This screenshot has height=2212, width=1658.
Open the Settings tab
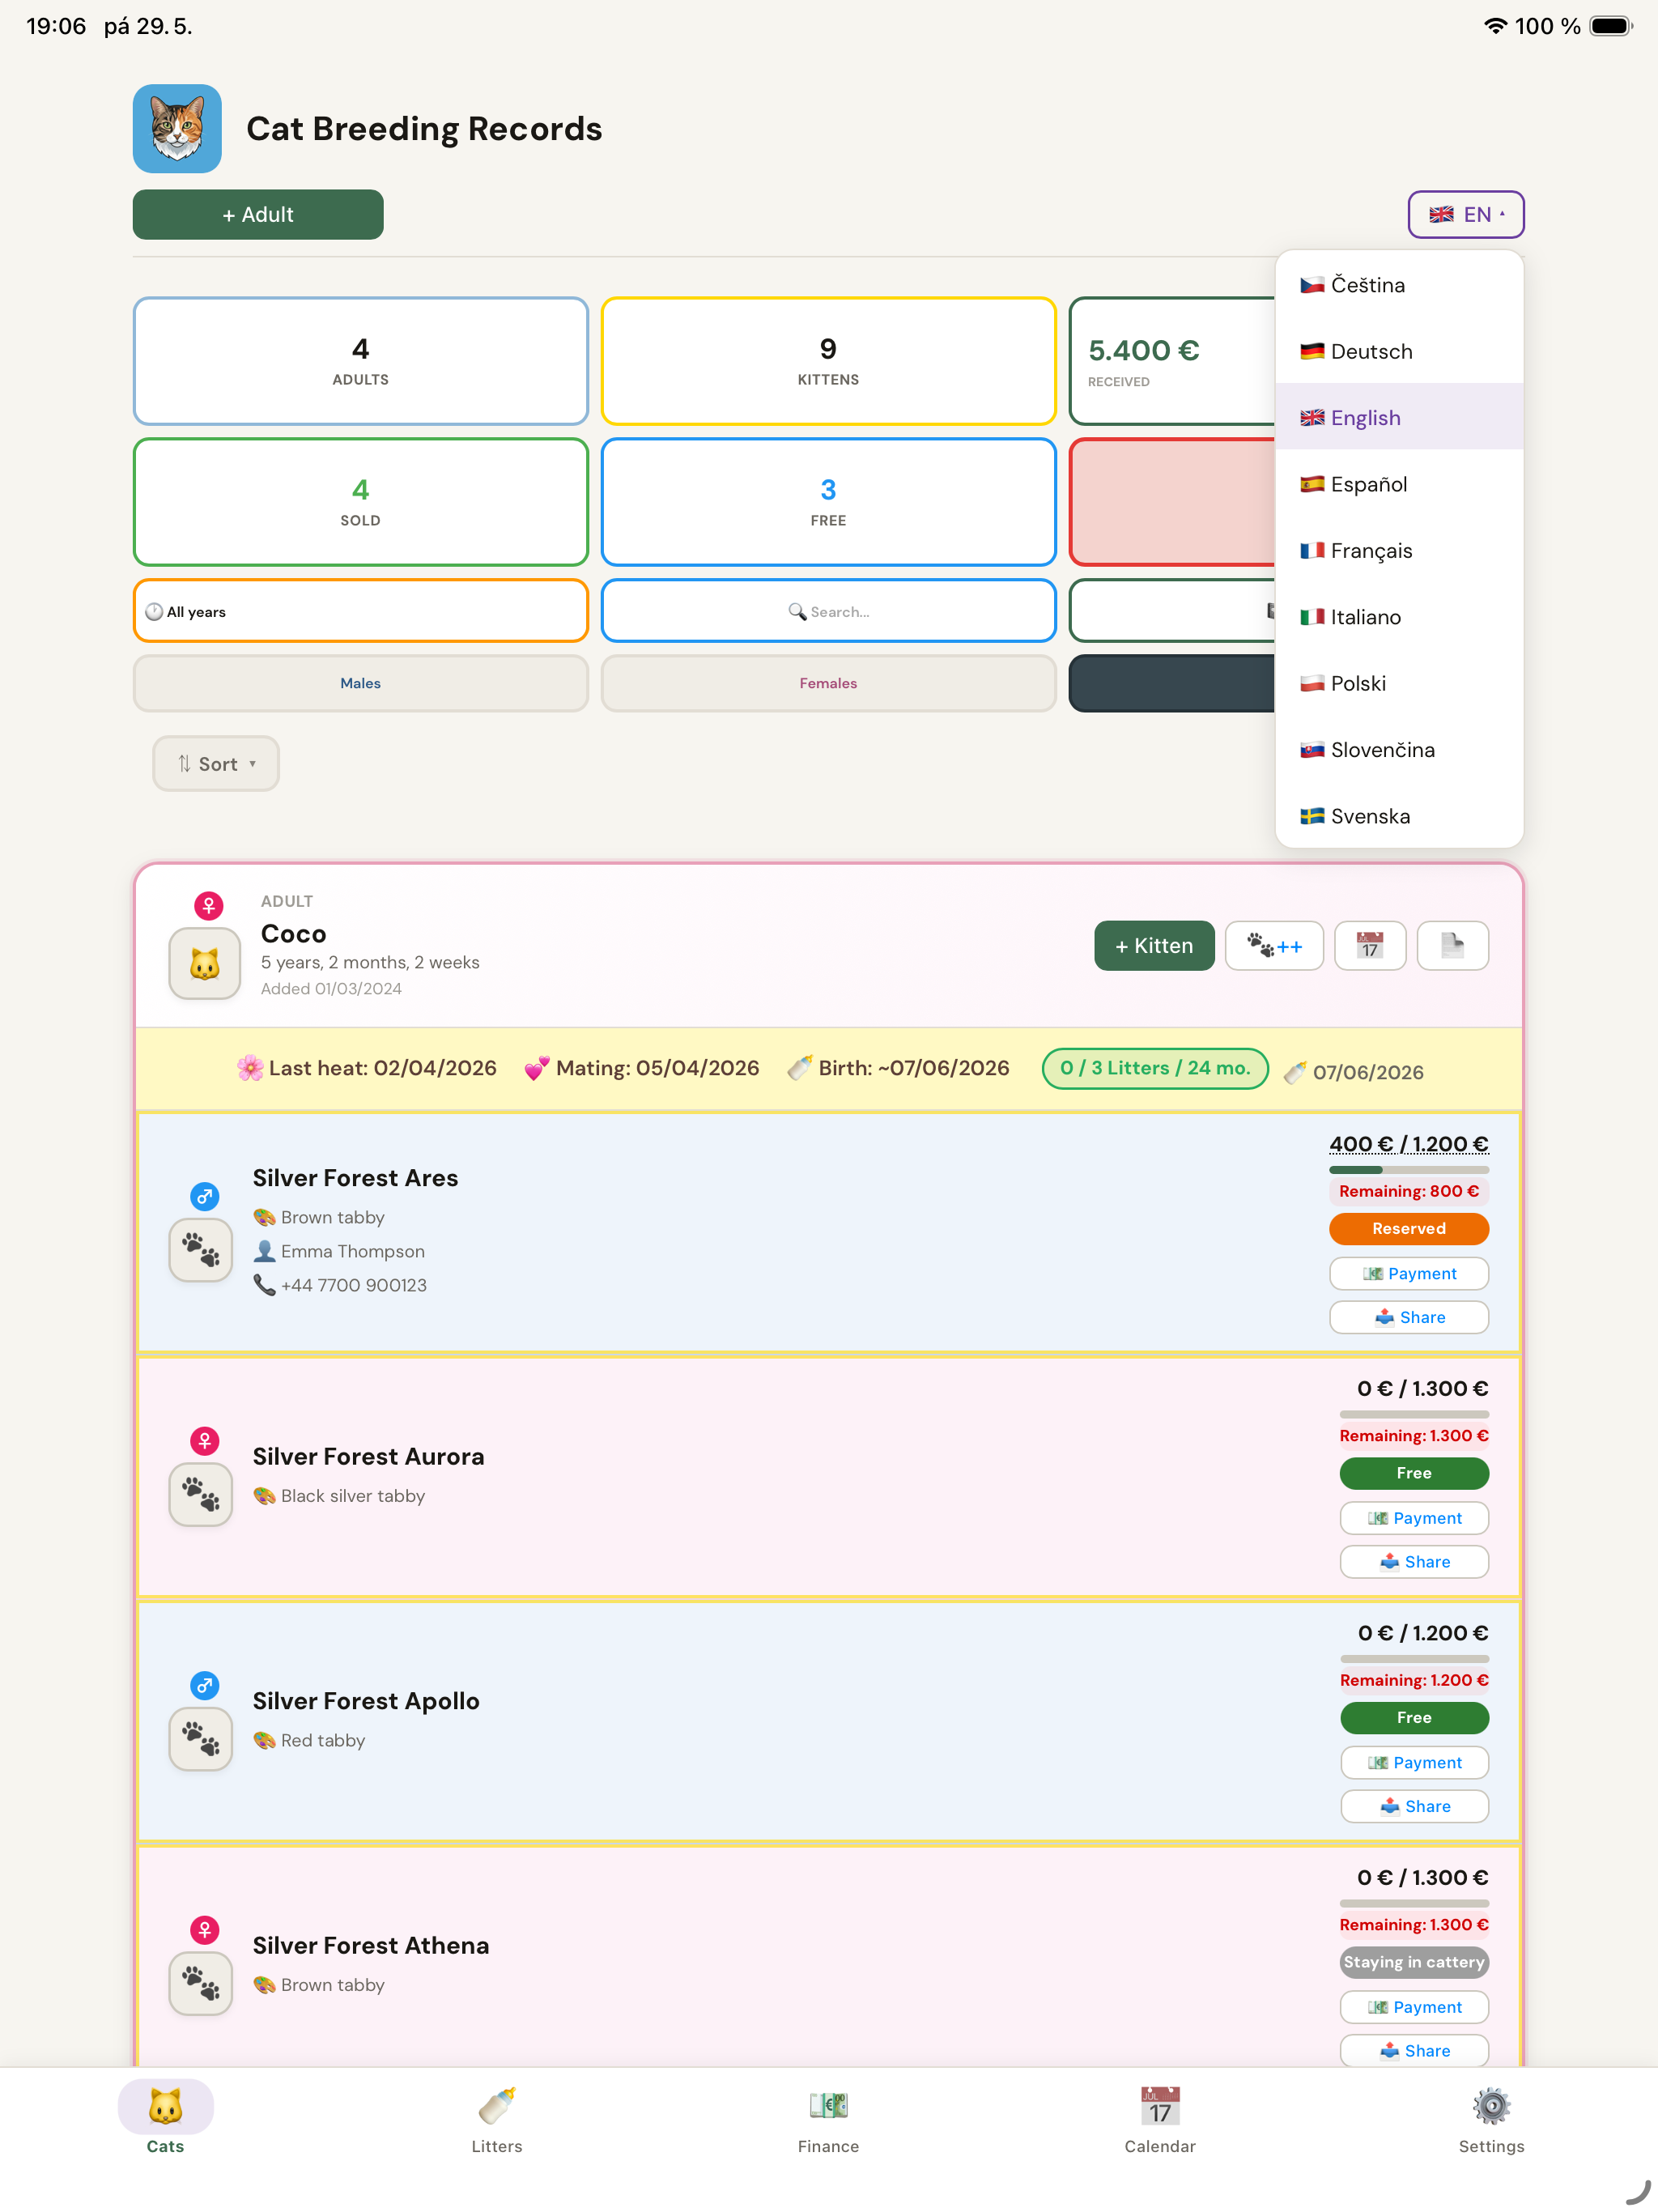pyautogui.click(x=1491, y=2118)
